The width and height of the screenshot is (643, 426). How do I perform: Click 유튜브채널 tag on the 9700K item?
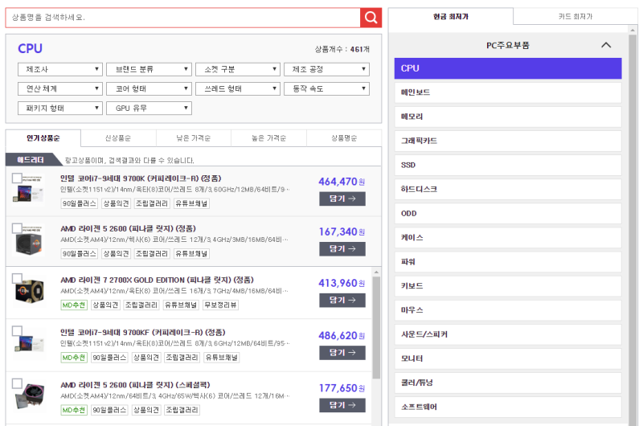pyautogui.click(x=191, y=203)
